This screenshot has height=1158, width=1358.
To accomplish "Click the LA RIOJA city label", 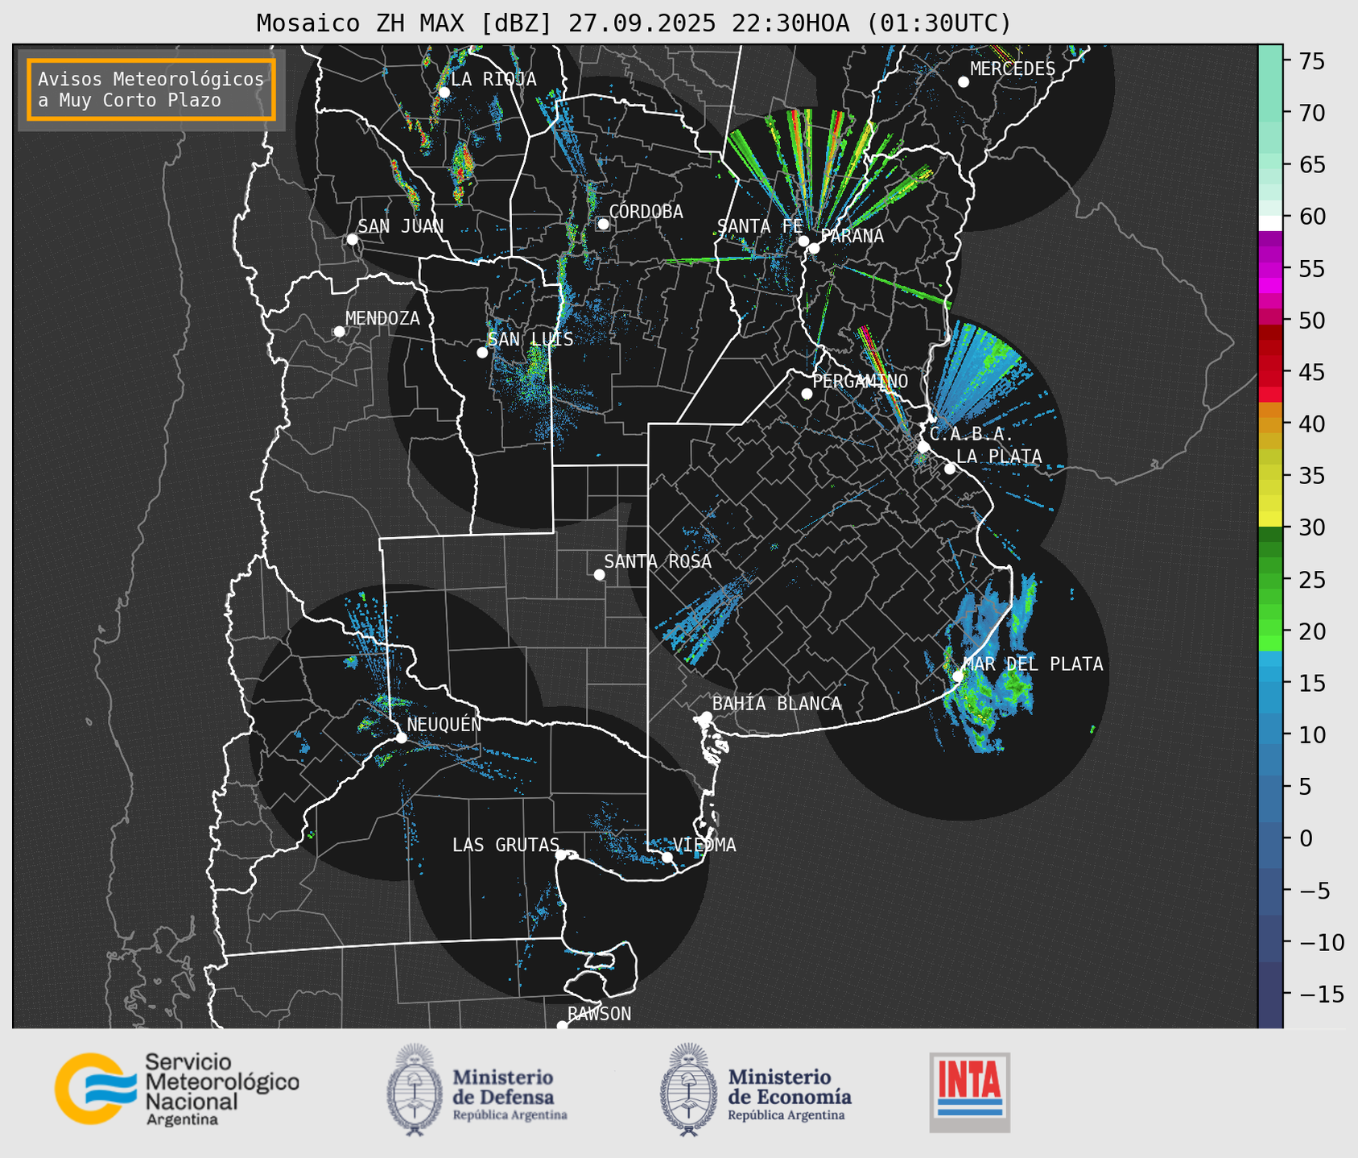I will 493,79.
